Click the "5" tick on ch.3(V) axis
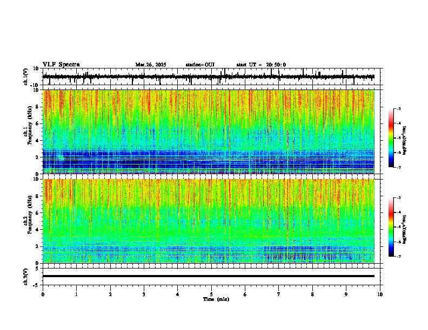 point(37,268)
